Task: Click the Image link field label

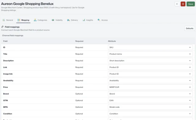Action: point(8,74)
